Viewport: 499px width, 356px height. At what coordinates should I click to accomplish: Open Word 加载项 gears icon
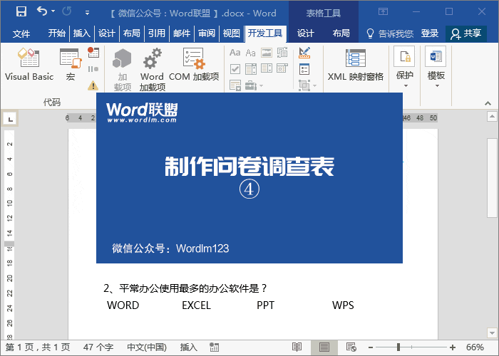click(152, 70)
